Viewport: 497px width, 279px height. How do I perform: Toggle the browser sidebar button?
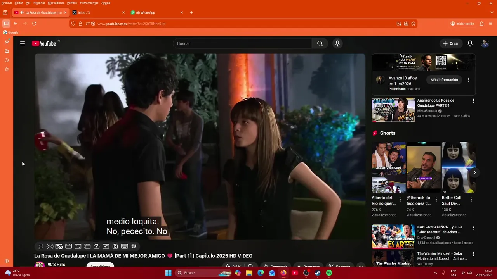(6, 24)
